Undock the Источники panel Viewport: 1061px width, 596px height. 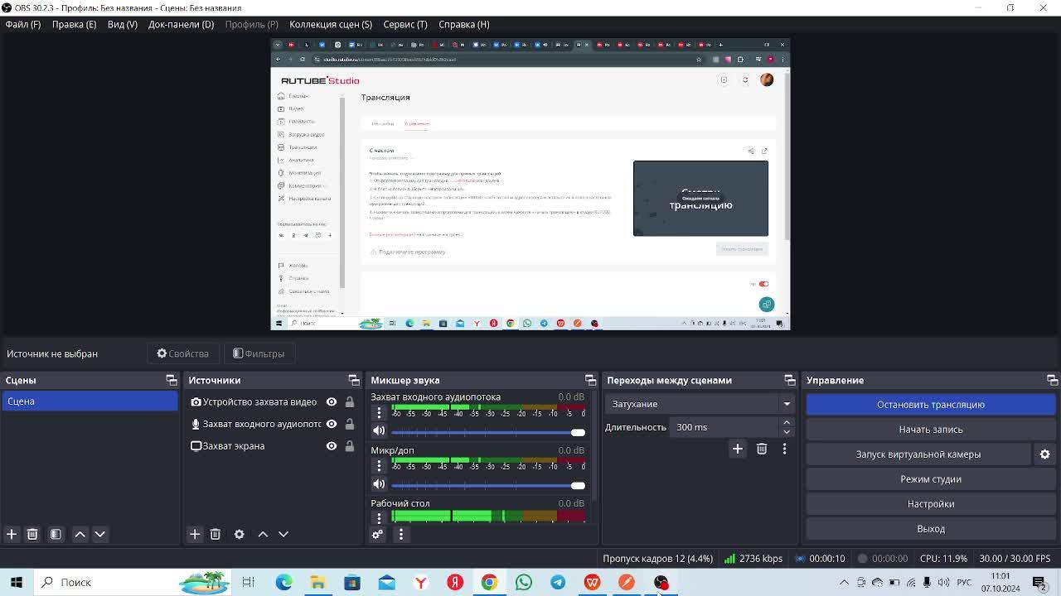coord(354,380)
